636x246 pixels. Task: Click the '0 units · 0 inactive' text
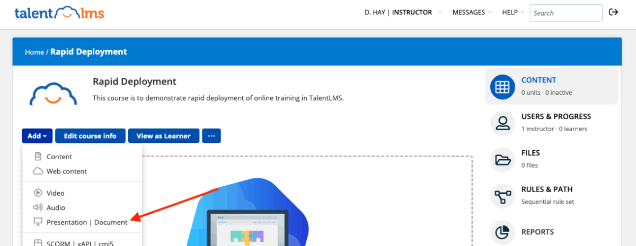click(x=546, y=93)
